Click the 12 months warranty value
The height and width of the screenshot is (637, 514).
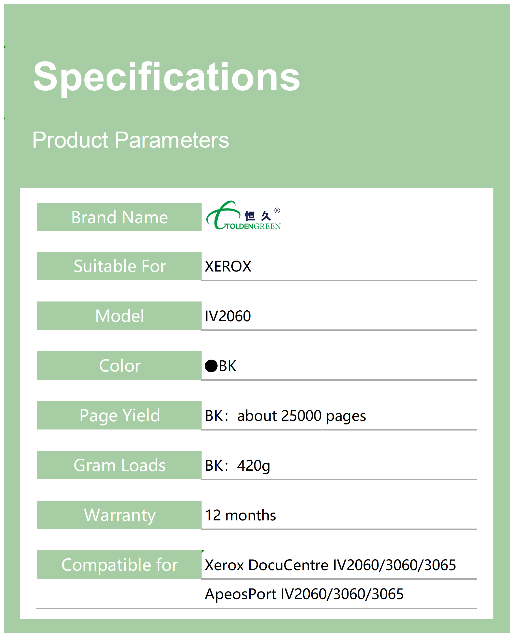coord(240,515)
